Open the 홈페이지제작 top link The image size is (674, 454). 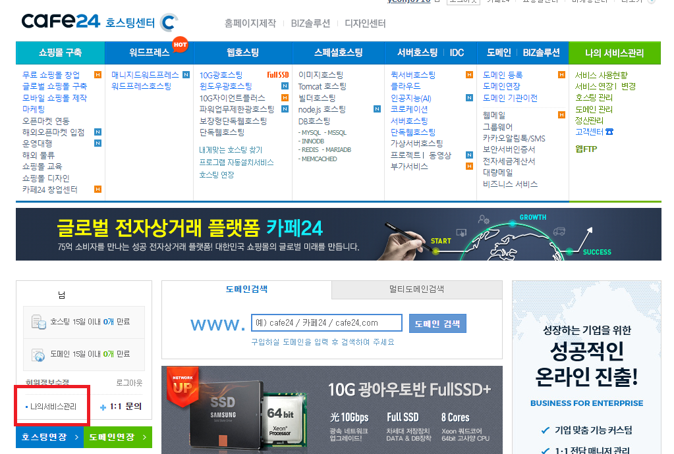coord(250,23)
